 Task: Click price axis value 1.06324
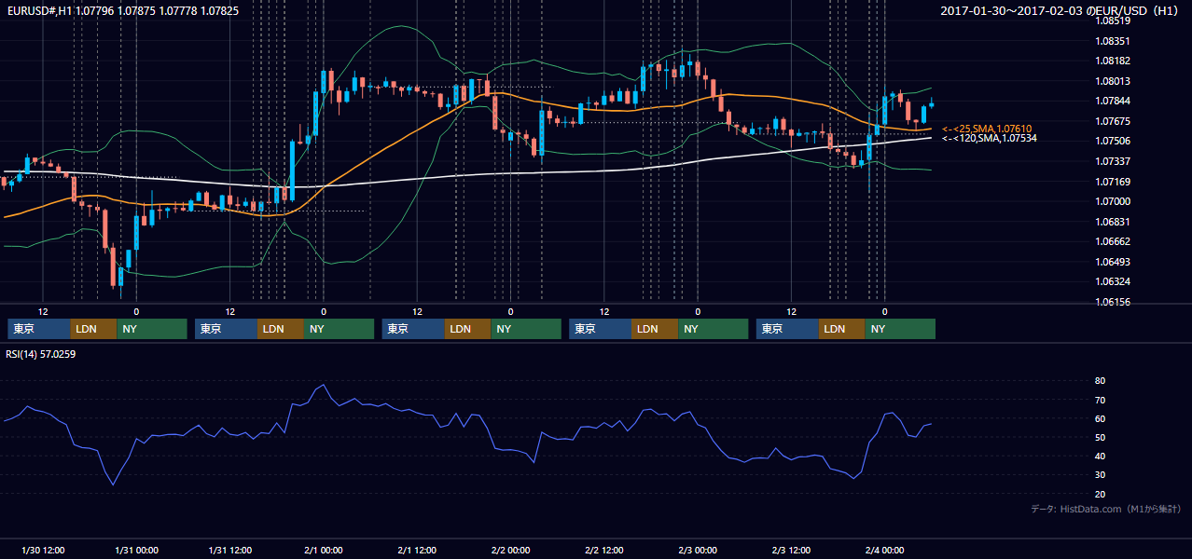[x=1113, y=281]
